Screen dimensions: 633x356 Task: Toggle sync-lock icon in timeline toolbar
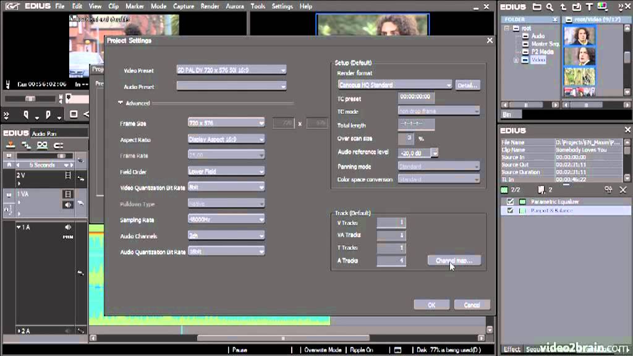pos(26,145)
